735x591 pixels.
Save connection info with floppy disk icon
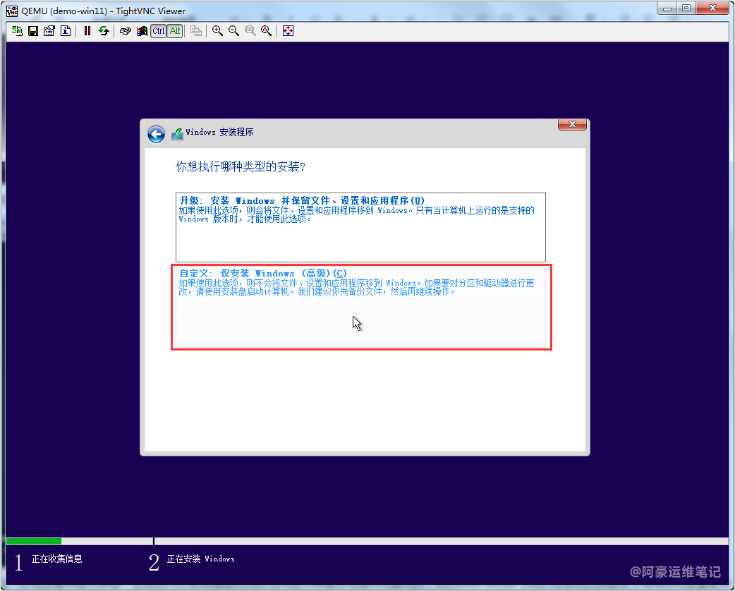(33, 31)
